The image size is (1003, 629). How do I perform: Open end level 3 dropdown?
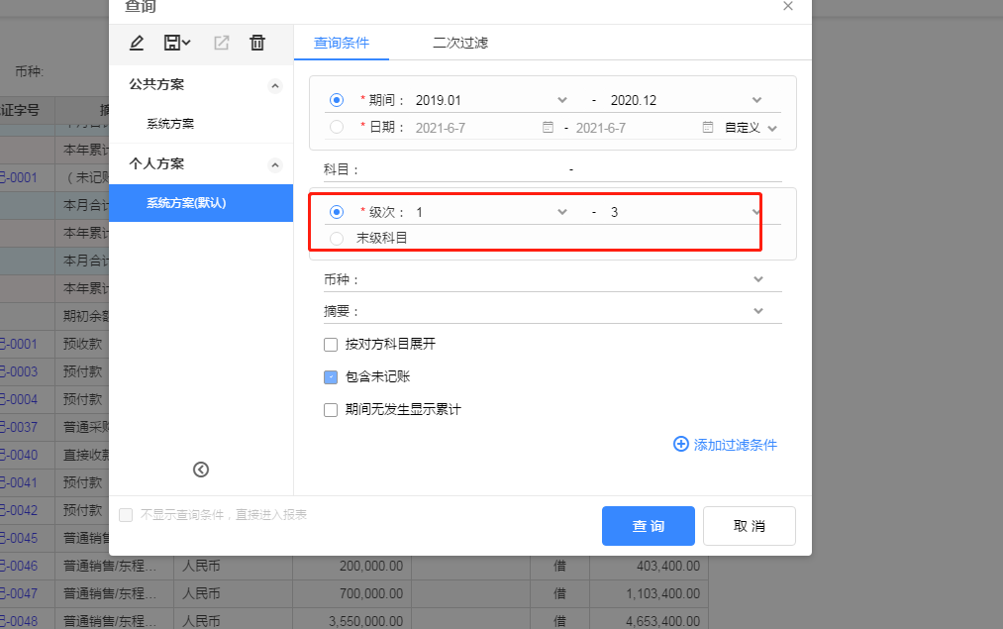(x=756, y=212)
